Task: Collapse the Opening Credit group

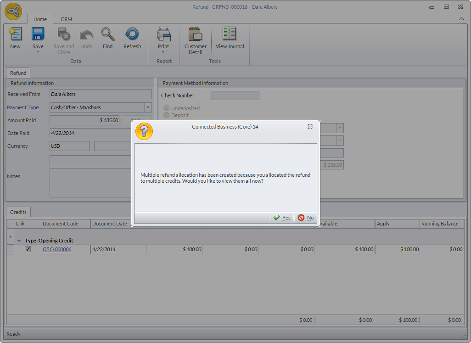Action: point(19,241)
